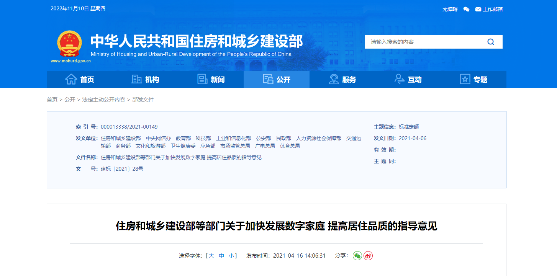Open the 机构 navigation tab
Screen dimensions: 557x276
tap(145, 79)
